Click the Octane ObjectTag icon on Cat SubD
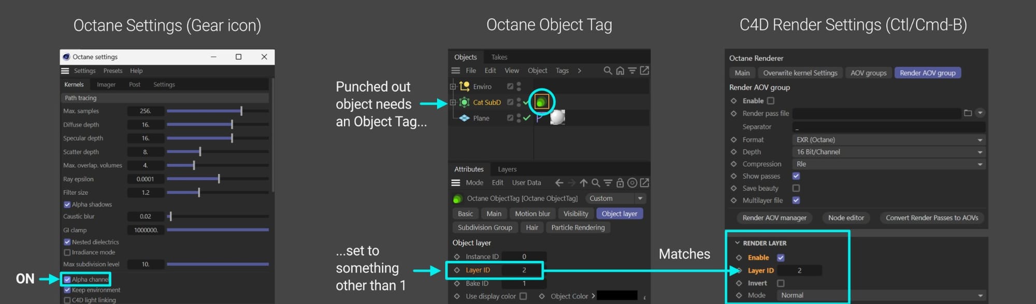Image resolution: width=1036 pixels, height=304 pixels. coord(541,102)
